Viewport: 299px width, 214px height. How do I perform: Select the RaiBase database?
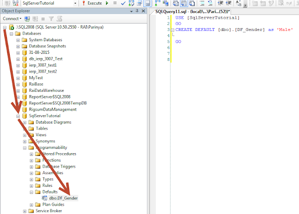pyautogui.click(x=36, y=84)
